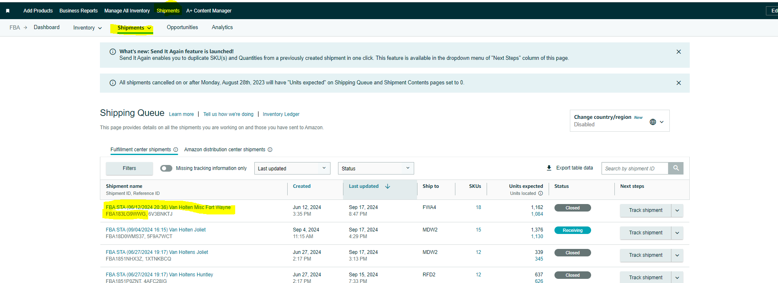
Task: Open next steps arrow for 06/27/2024 Joliet shipment
Action: coord(677,256)
